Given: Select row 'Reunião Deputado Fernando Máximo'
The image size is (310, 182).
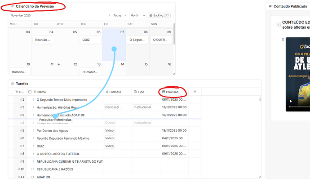Looking at the screenshot, I should tap(63, 138).
